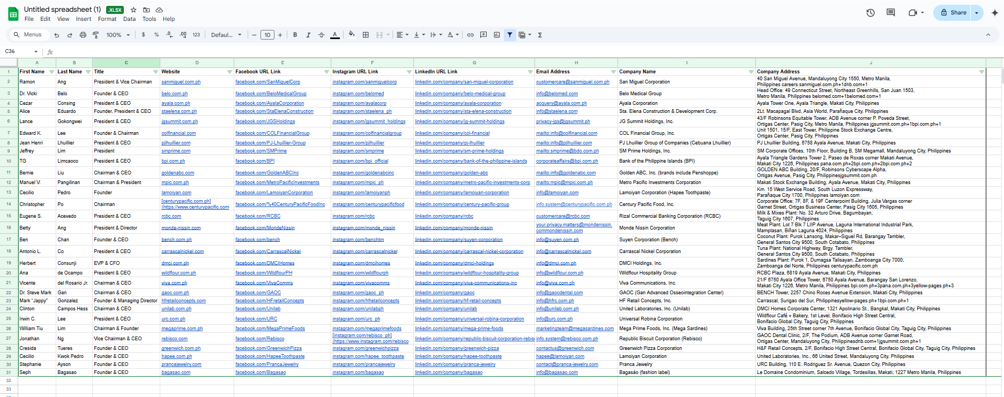The height and width of the screenshot is (397, 1004).
Task: Open the borders tool
Action: point(366,35)
